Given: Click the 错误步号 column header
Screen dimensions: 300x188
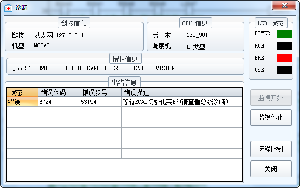Looking at the screenshot, I should pyautogui.click(x=101, y=92).
